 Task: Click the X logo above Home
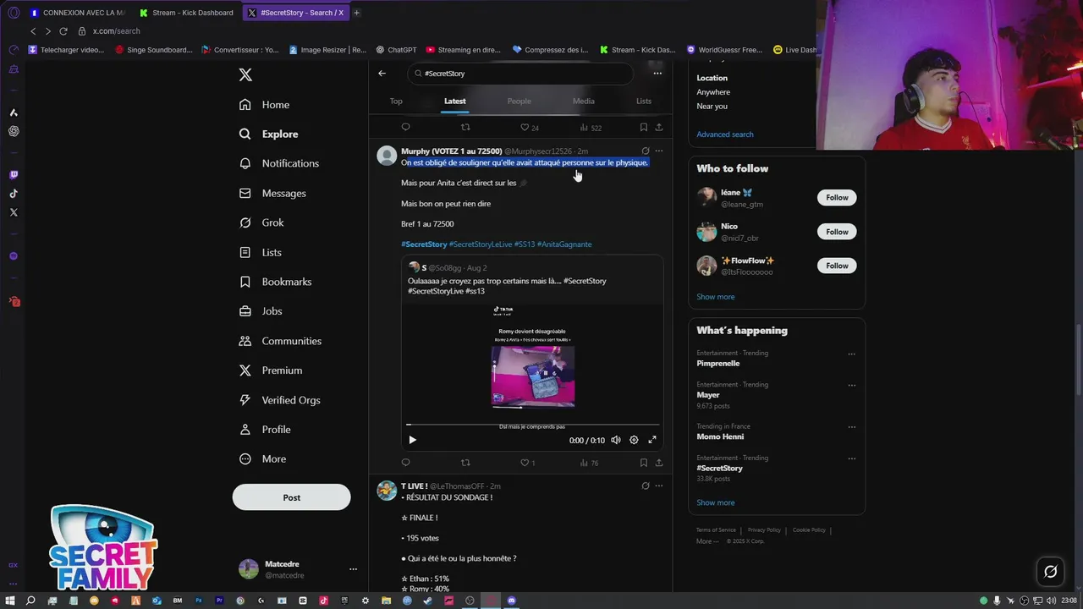[245, 74]
